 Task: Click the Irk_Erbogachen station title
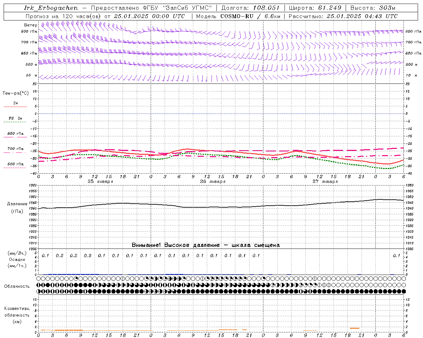pos(51,8)
